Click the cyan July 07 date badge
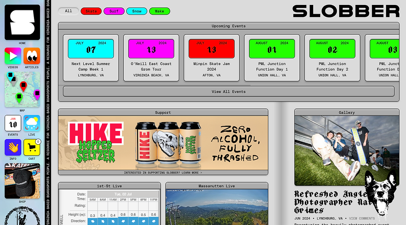Image resolution: width=406 pixels, height=225 pixels. point(91,48)
